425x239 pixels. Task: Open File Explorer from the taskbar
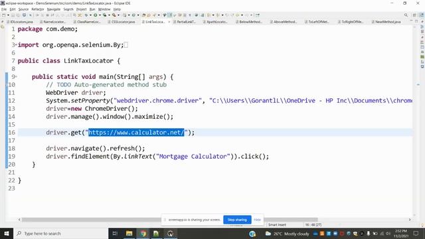[129, 233]
